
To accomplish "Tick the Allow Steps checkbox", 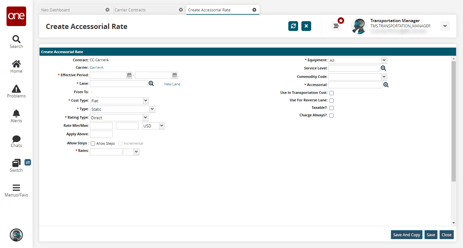I will pos(93,143).
